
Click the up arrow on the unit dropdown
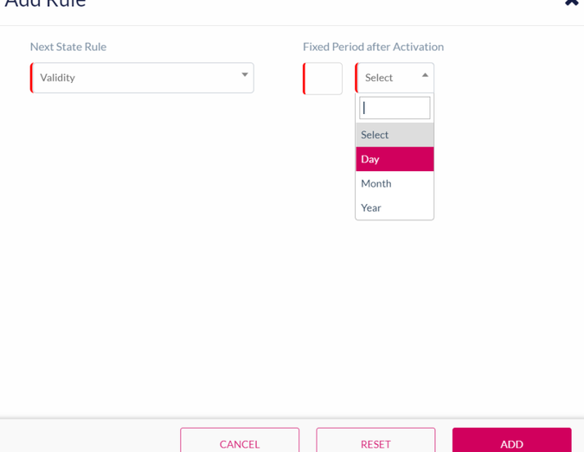coord(425,75)
